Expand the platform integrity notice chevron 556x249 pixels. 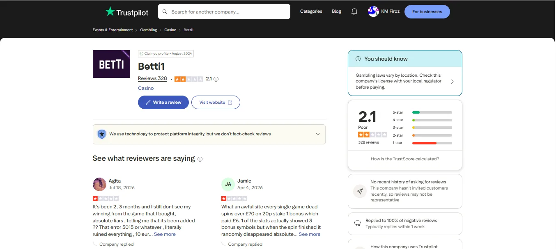pyautogui.click(x=317, y=134)
